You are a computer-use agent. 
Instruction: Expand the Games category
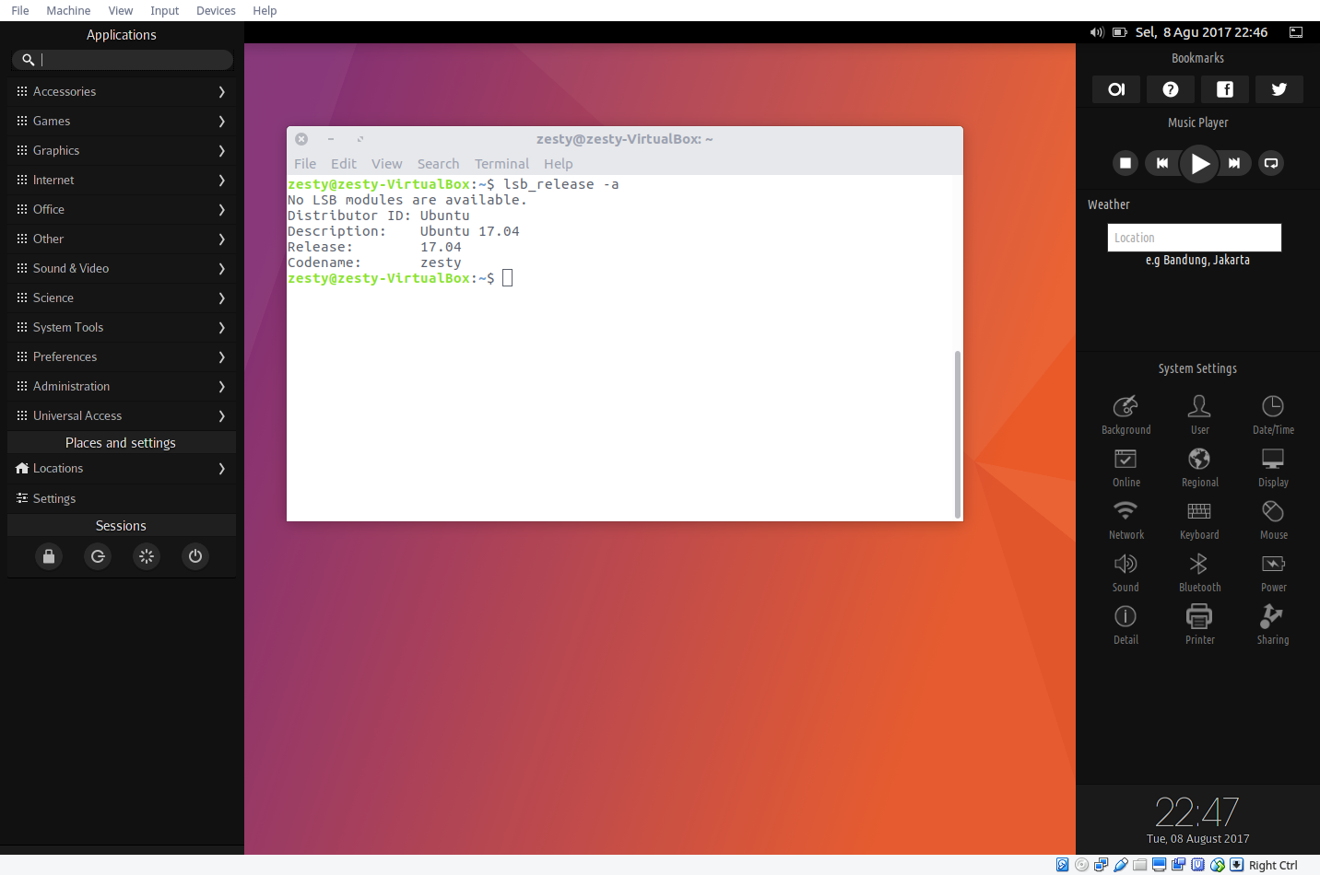pos(122,121)
